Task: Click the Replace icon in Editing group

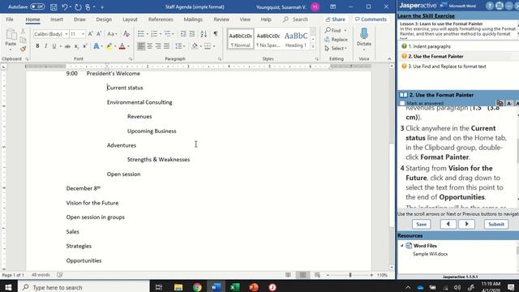Action: (x=336, y=40)
